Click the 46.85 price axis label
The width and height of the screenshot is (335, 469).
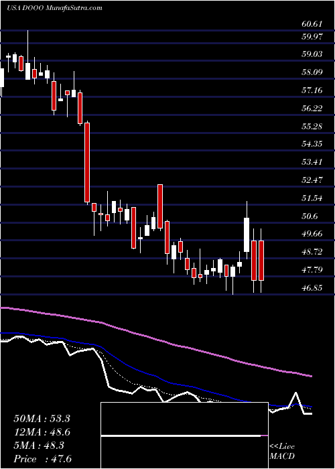point(311,287)
